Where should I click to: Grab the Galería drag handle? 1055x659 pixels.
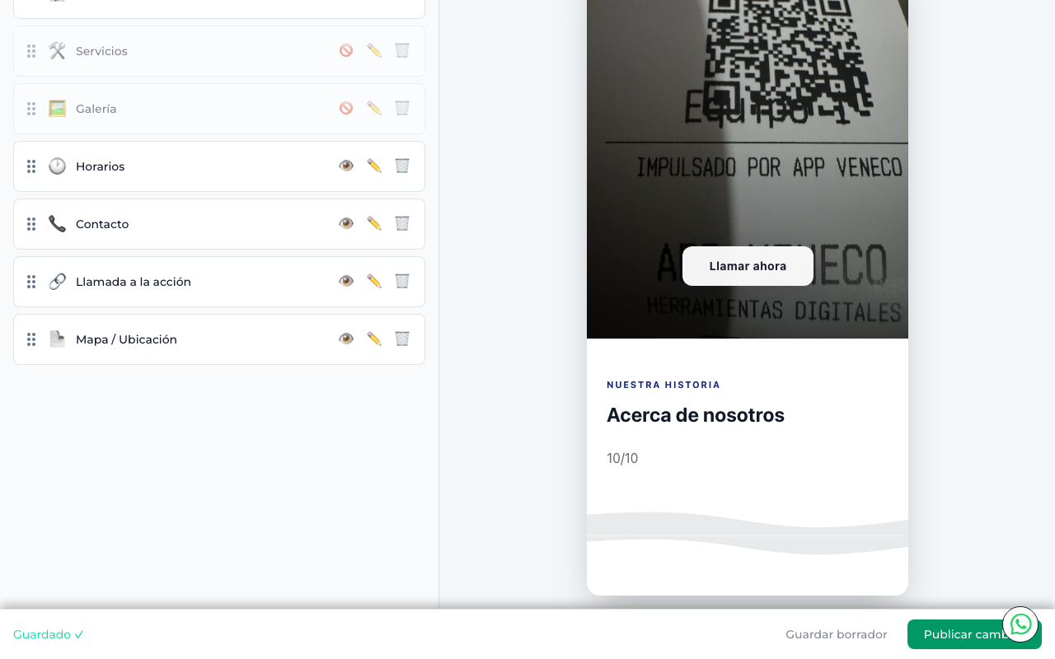coord(31,109)
